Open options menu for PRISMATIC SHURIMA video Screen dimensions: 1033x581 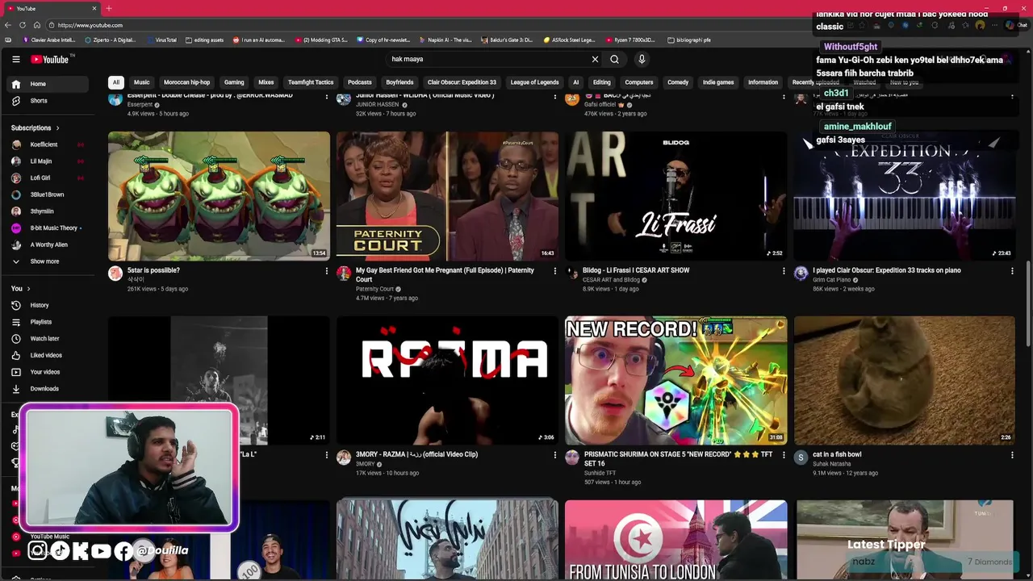pyautogui.click(x=783, y=455)
